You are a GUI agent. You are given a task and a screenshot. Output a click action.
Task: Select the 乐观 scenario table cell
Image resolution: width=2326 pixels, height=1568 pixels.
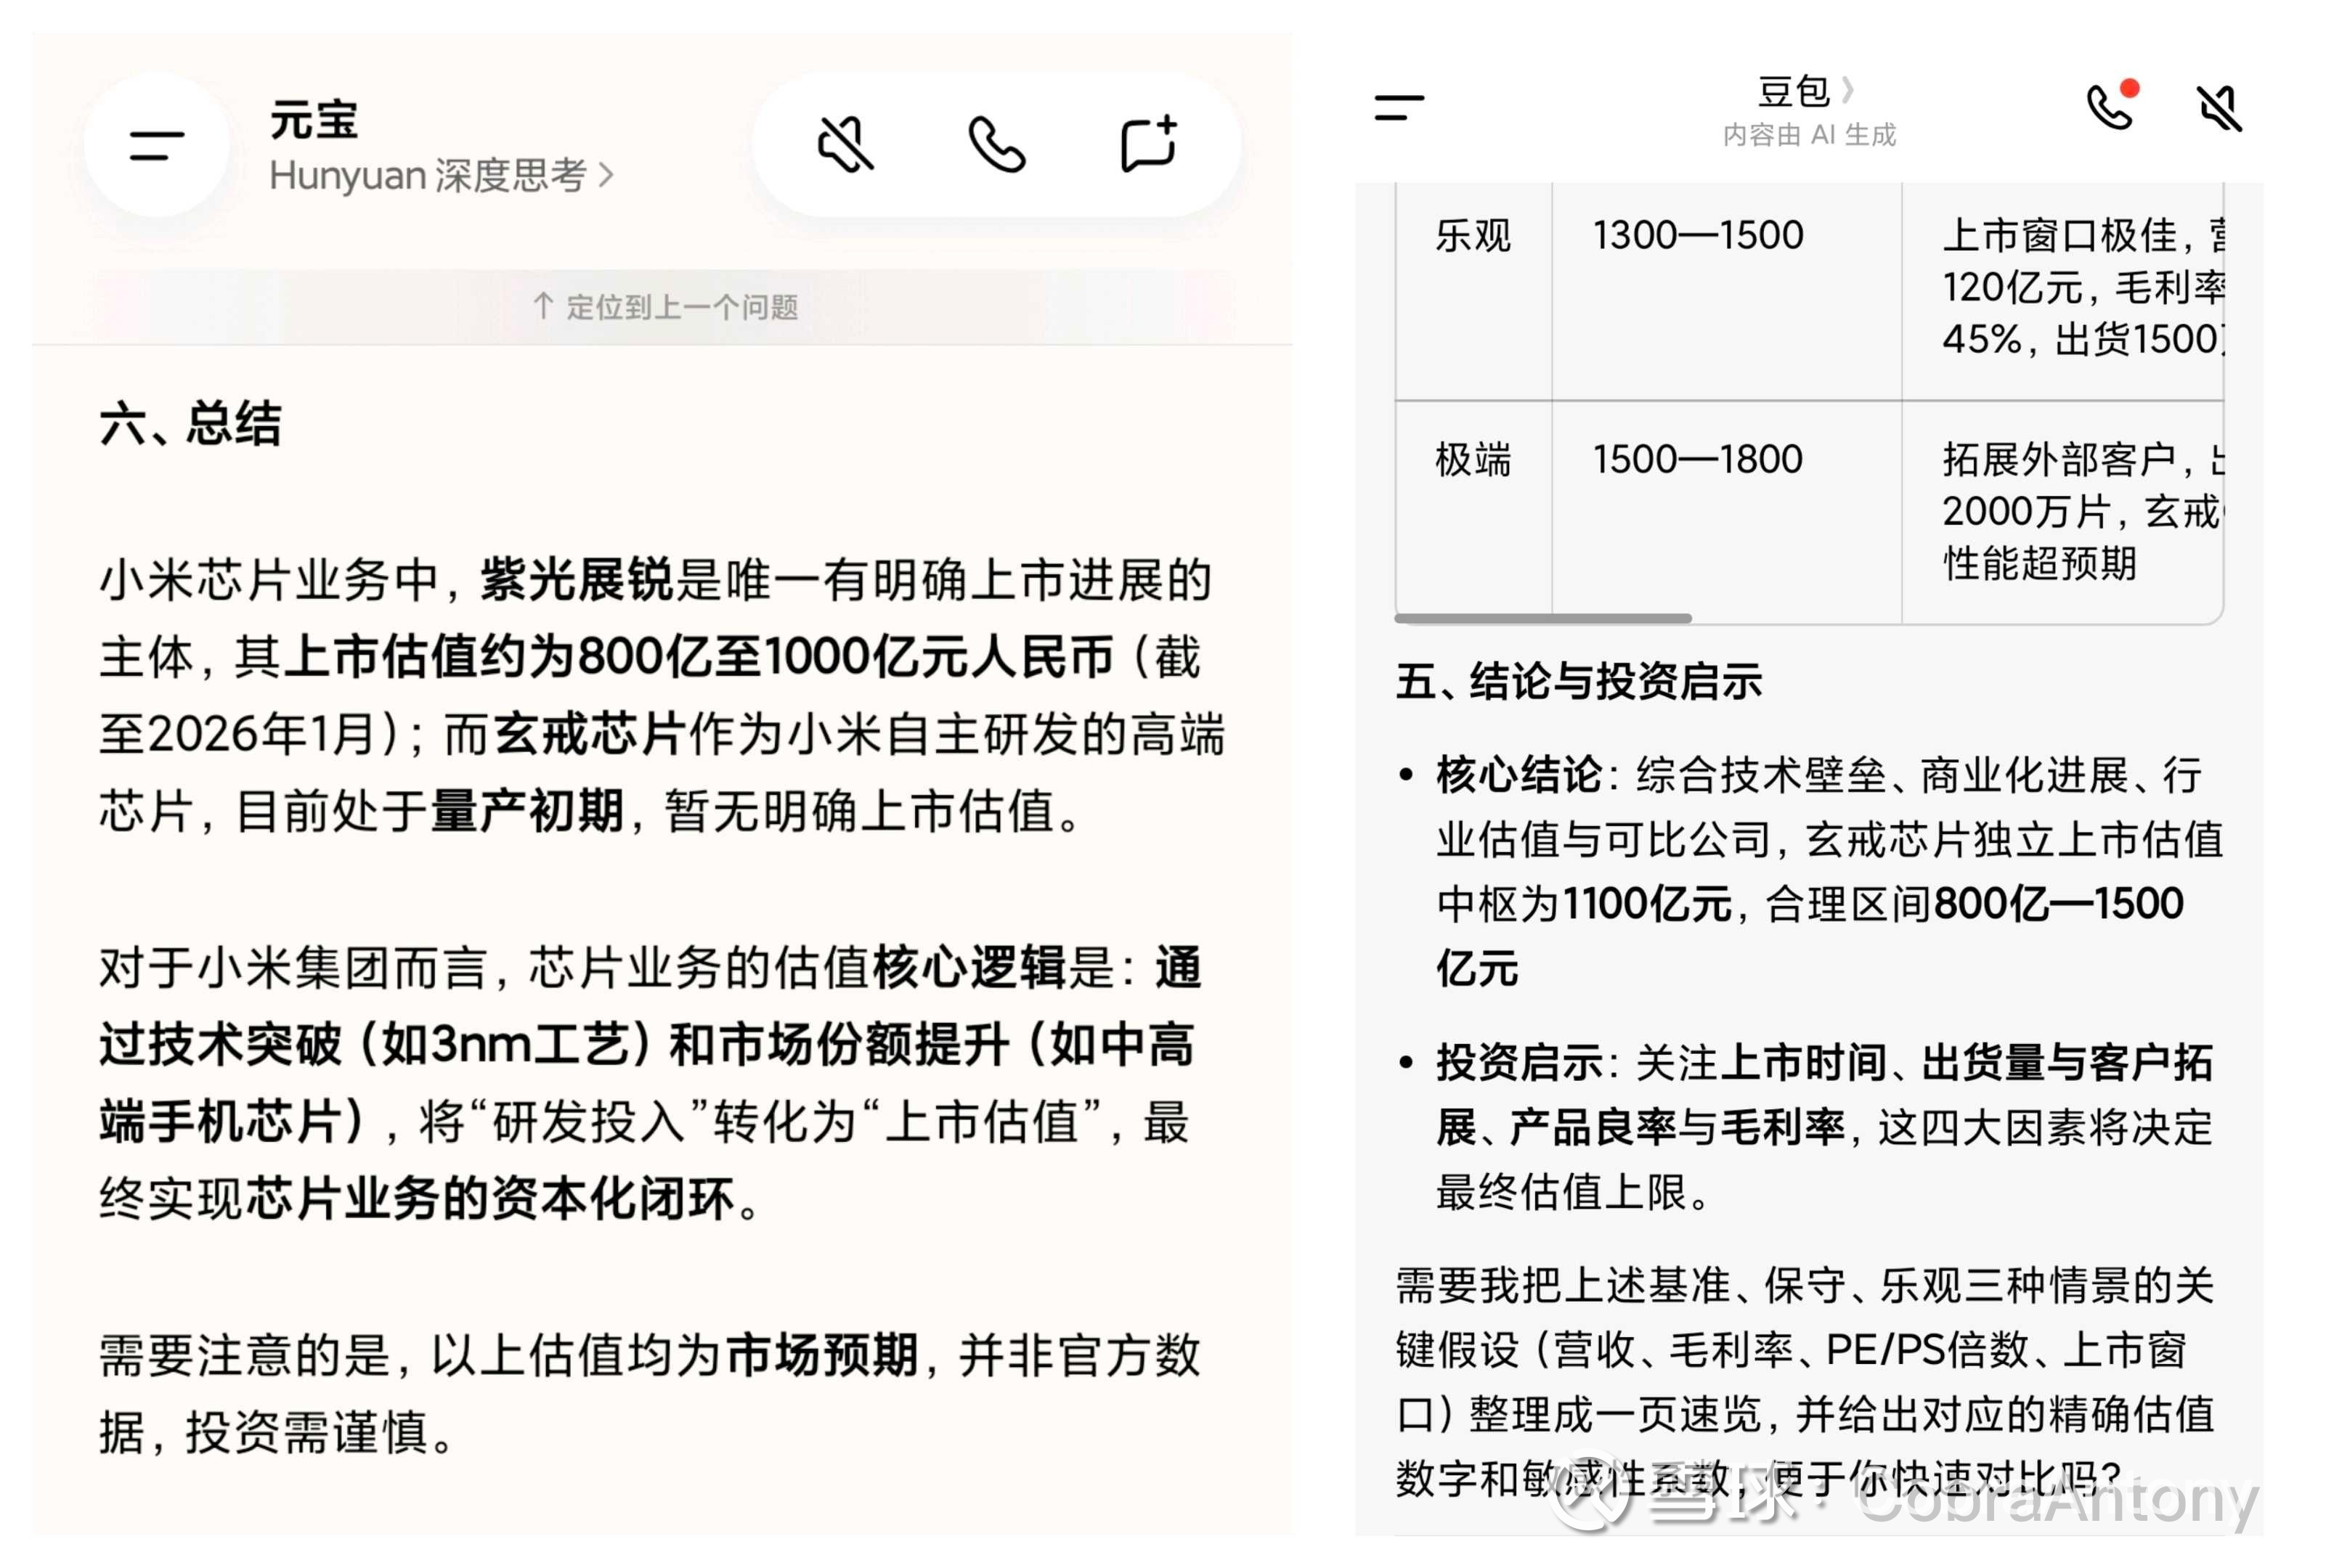(1472, 236)
